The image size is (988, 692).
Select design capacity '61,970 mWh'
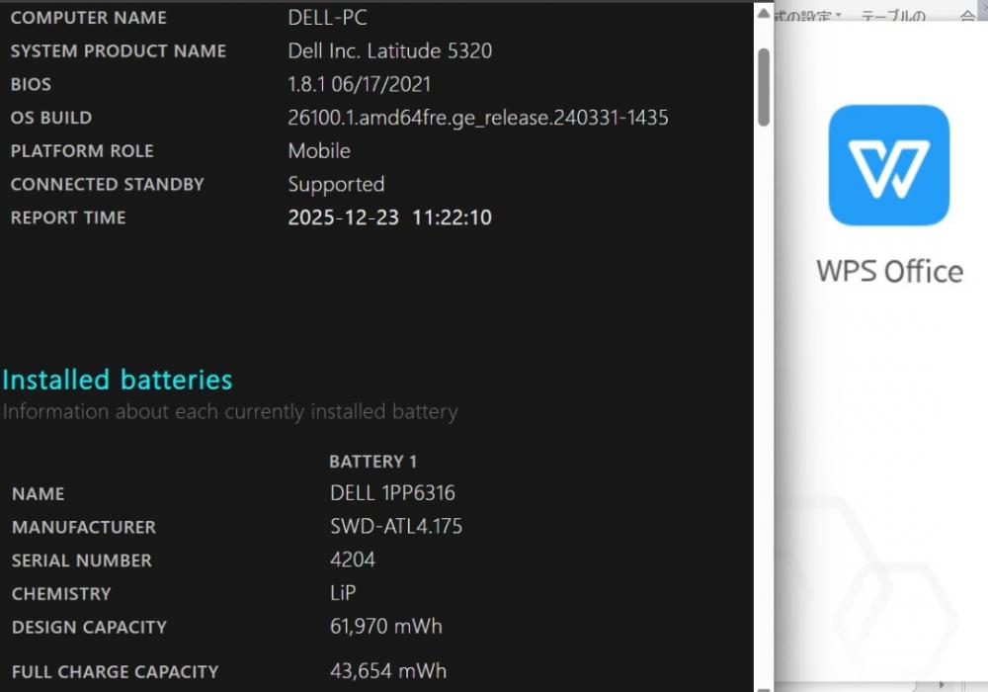click(385, 627)
